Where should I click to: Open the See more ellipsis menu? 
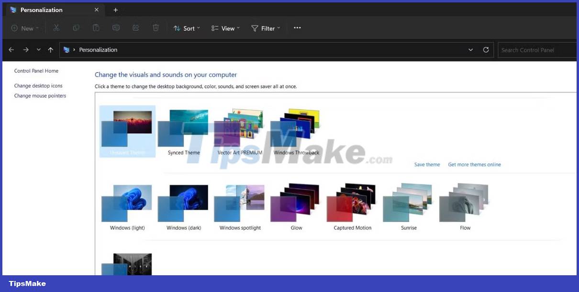pos(297,28)
